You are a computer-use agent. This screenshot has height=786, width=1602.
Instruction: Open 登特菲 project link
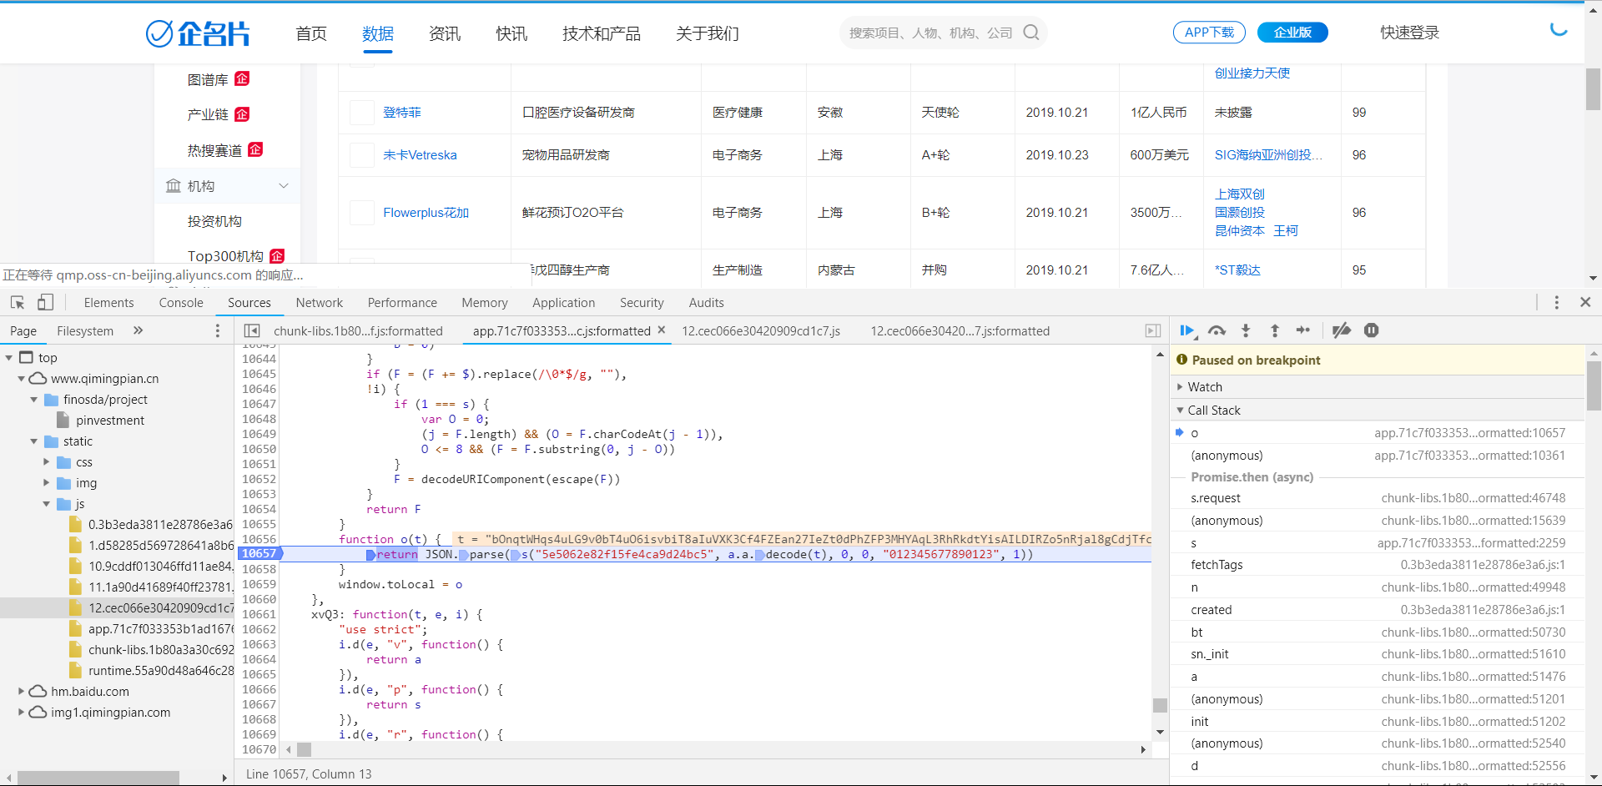point(402,113)
